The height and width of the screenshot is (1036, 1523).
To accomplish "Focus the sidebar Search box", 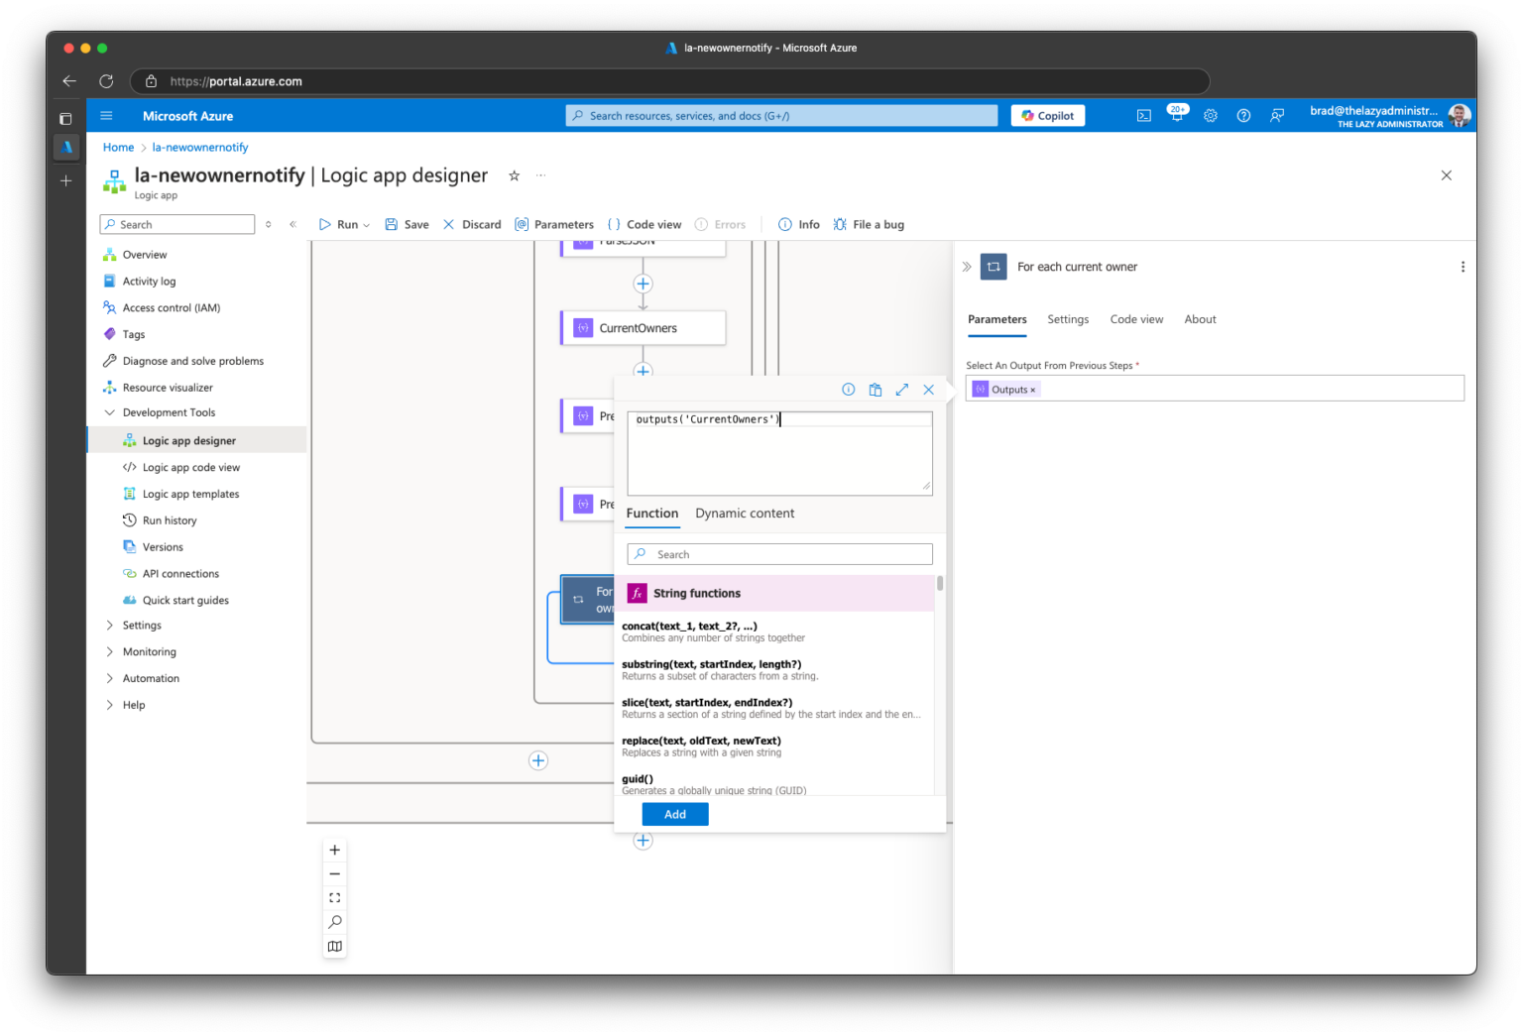I will point(177,225).
